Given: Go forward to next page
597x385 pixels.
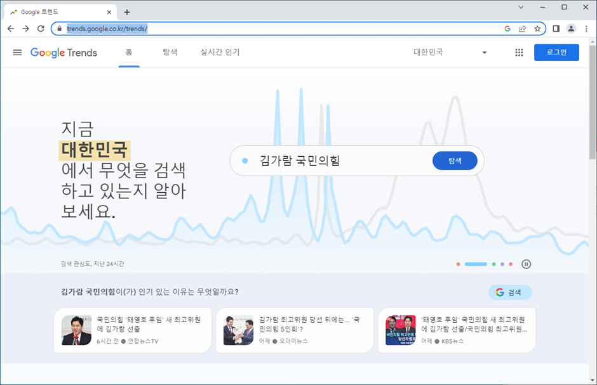Looking at the screenshot, I should (x=25, y=29).
